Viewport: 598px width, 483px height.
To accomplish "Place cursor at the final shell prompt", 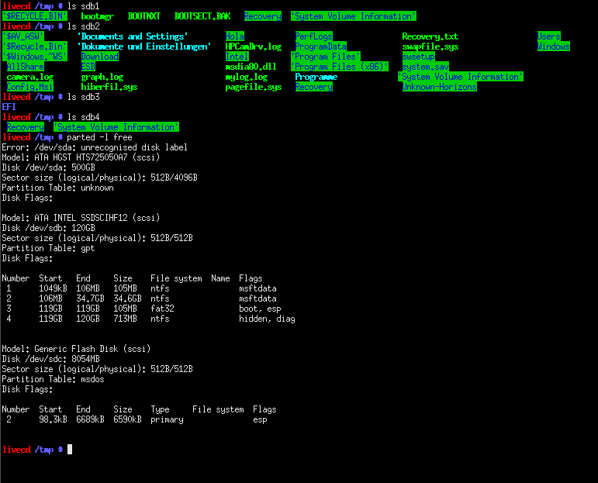I will point(70,450).
